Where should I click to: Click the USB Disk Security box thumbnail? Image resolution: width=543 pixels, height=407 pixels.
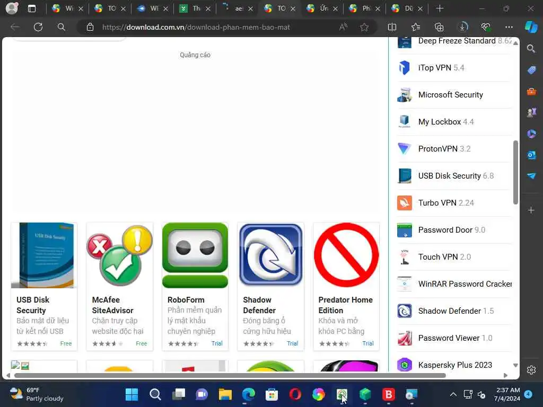tap(44, 255)
